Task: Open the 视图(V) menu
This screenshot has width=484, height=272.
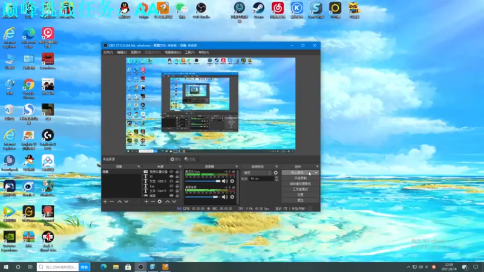Action: [x=136, y=53]
